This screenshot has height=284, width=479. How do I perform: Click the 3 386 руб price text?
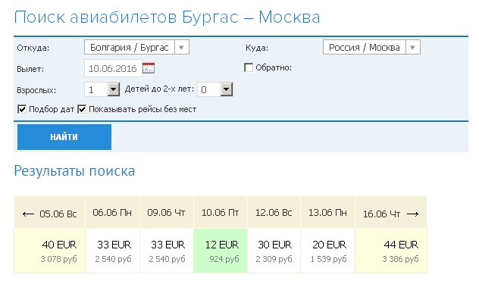click(x=400, y=259)
